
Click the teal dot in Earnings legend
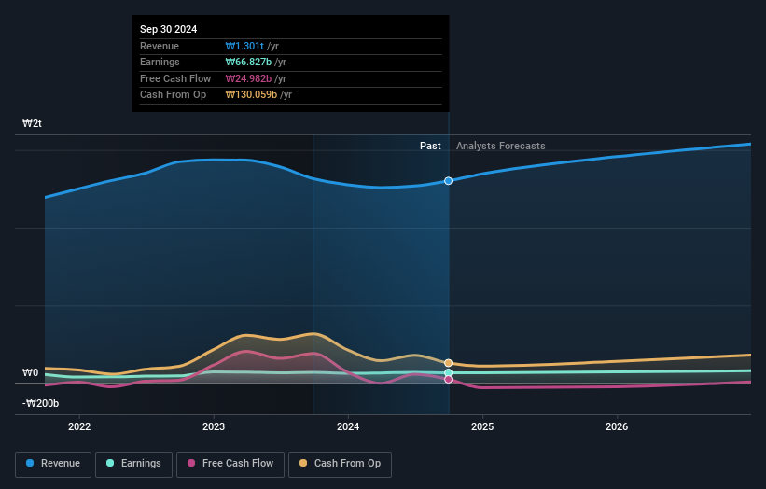[x=110, y=463]
